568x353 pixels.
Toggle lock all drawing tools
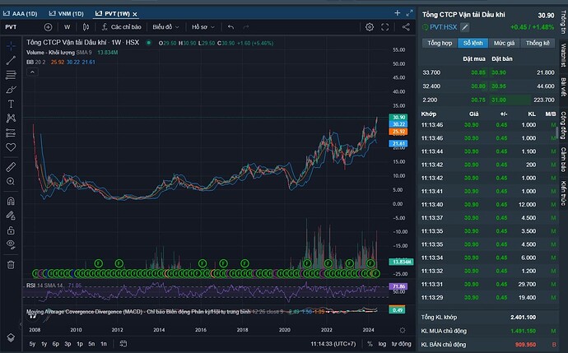pos(11,230)
